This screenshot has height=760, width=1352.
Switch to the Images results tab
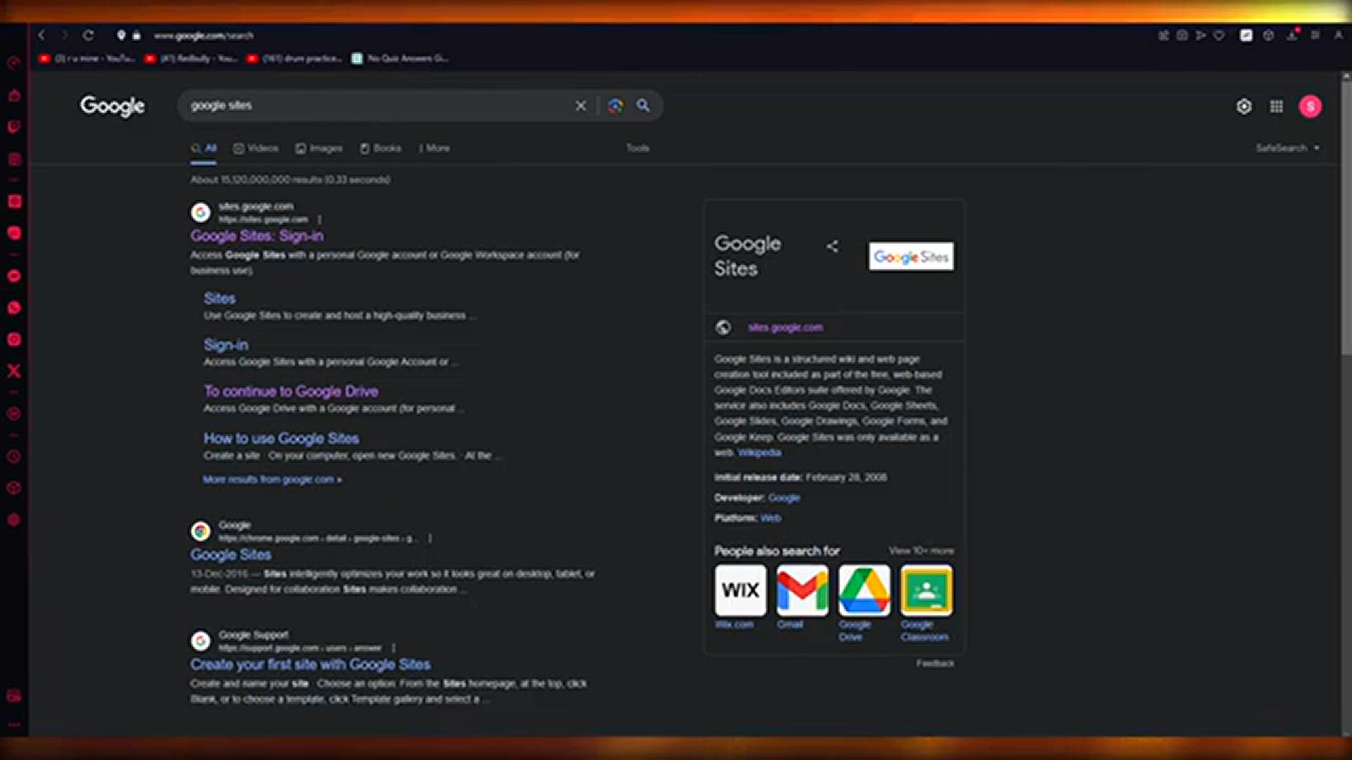(319, 148)
